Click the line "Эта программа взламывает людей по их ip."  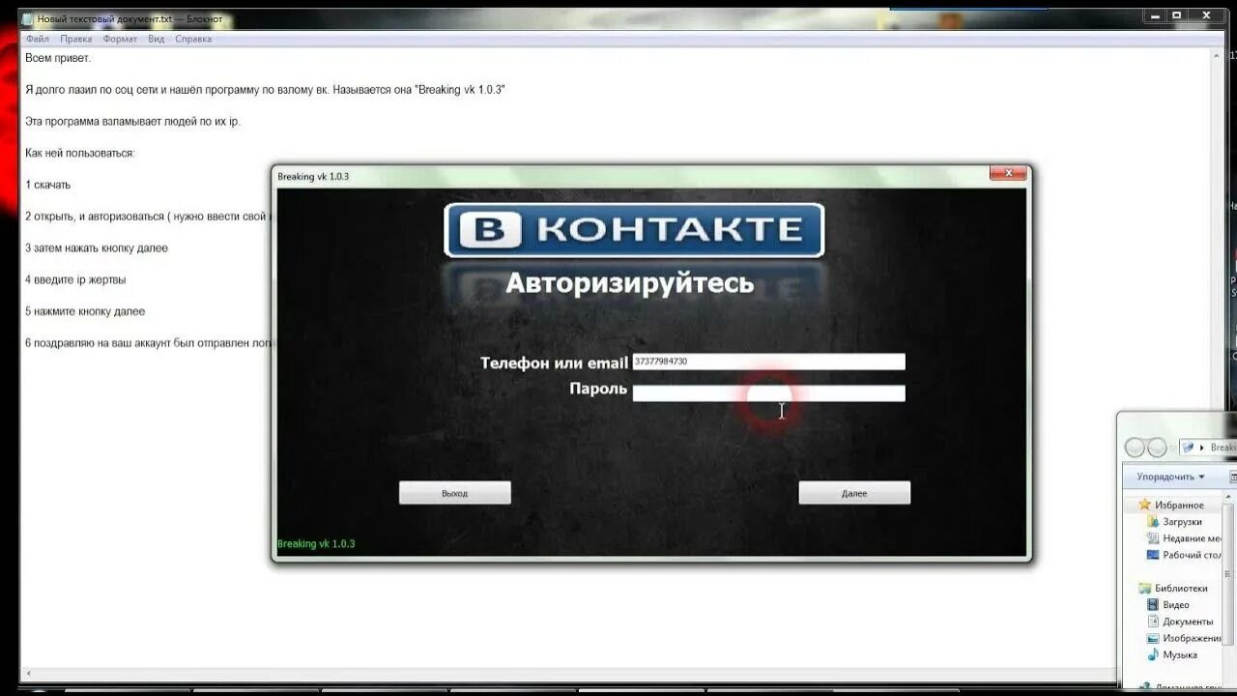tap(132, 122)
